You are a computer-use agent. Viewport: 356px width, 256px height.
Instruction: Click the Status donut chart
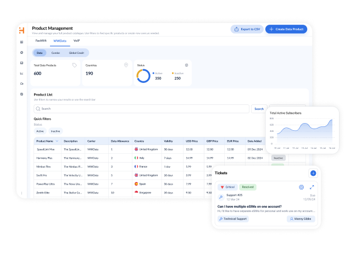coord(143,76)
